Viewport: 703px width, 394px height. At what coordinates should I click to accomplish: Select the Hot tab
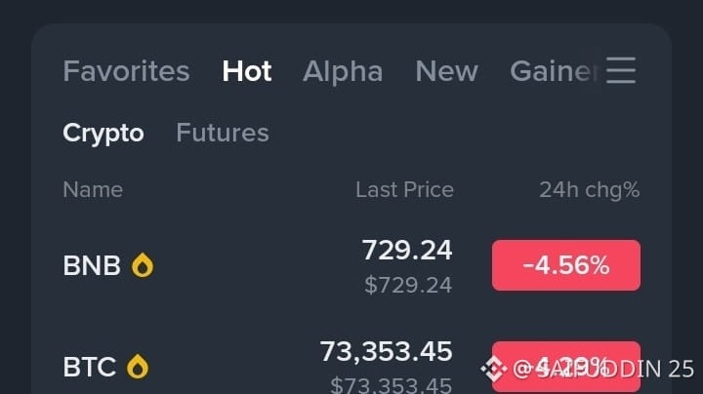pyautogui.click(x=247, y=71)
